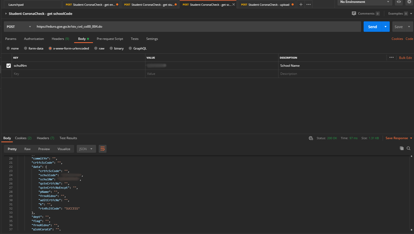This screenshot has width=414, height=234.
Task: Open the request Tests tab
Action: coord(135,39)
